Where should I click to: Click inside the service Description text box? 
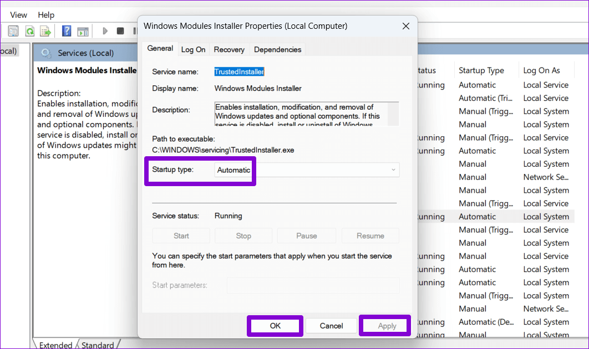tap(301, 114)
